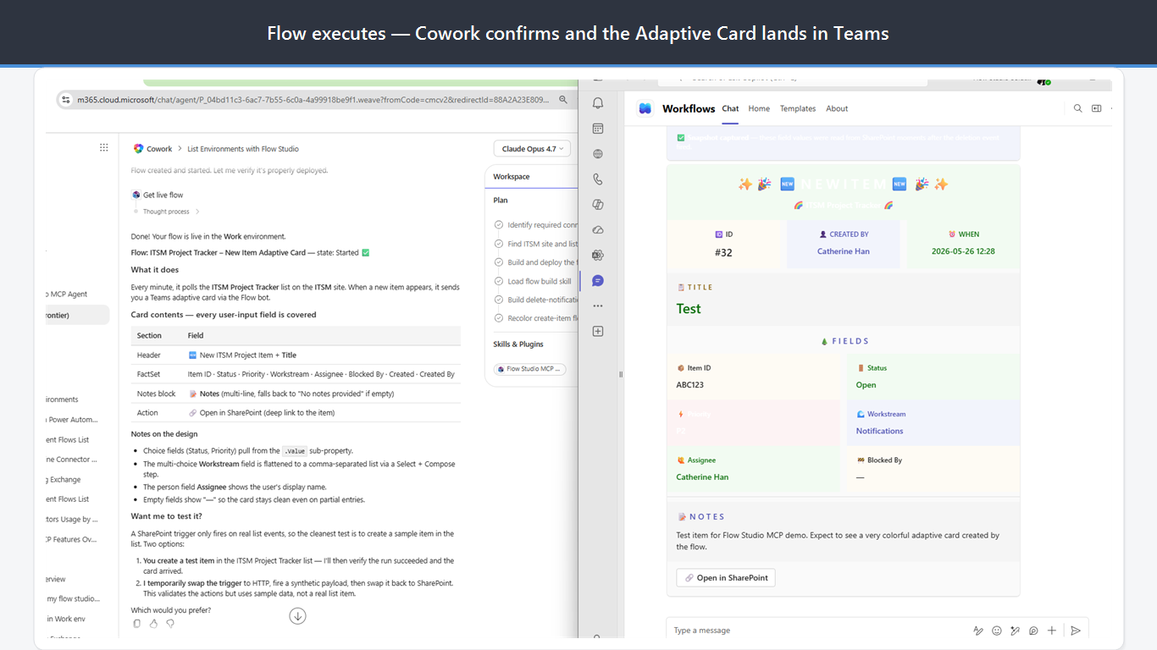Copy Cowork response with copy icon
The image size is (1157, 650).
point(137,624)
